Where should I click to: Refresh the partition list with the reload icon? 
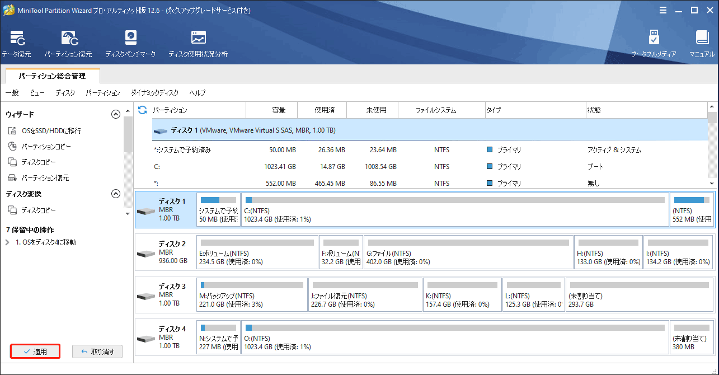(142, 110)
